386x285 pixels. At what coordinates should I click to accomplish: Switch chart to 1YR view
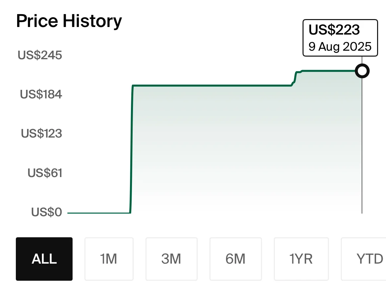pos(301,259)
